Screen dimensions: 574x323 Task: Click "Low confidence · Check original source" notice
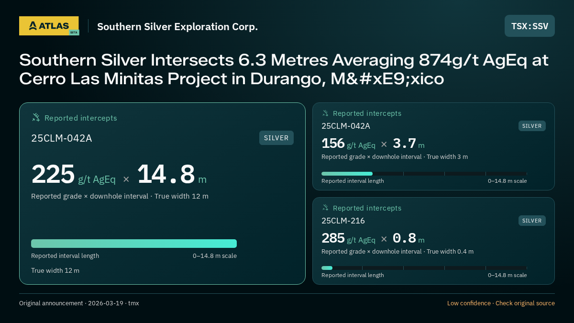(501, 303)
